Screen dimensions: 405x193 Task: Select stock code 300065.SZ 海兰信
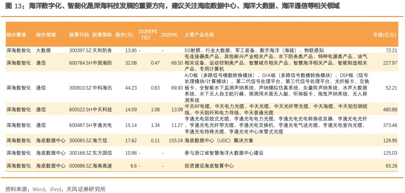pyautogui.click(x=88, y=141)
